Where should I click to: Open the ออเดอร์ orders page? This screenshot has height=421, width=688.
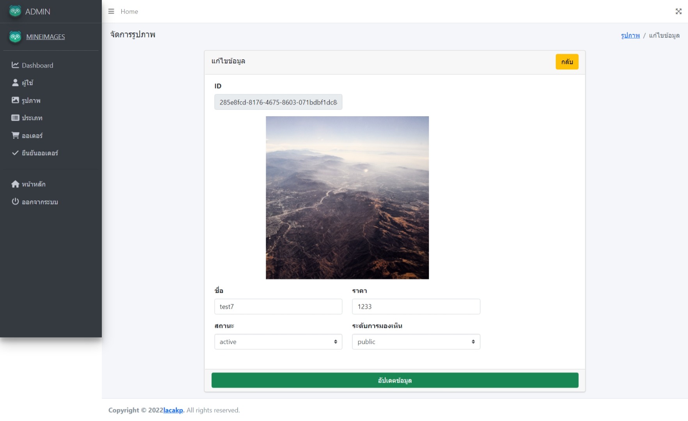51,135
